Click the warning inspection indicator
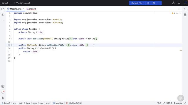 (173, 13)
